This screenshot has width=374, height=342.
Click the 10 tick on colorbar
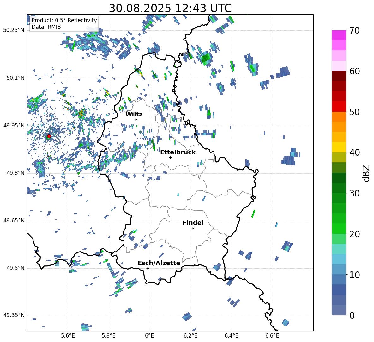[354, 275]
